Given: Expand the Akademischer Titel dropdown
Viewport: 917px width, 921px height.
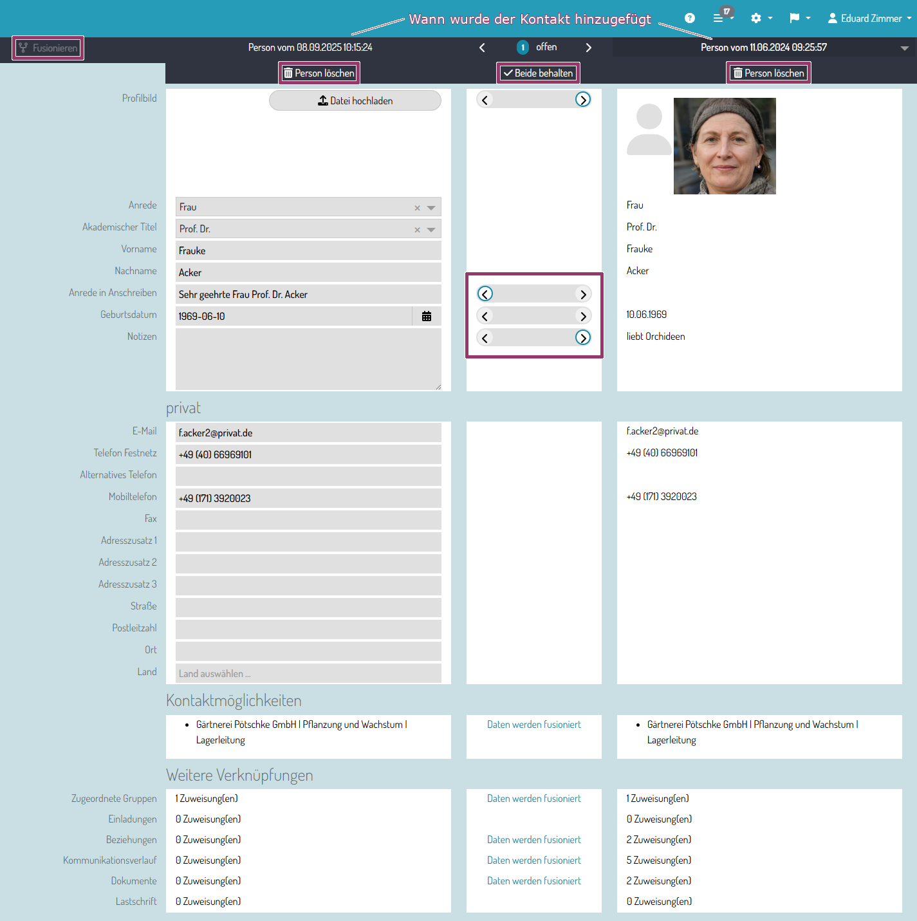Looking at the screenshot, I should (431, 230).
